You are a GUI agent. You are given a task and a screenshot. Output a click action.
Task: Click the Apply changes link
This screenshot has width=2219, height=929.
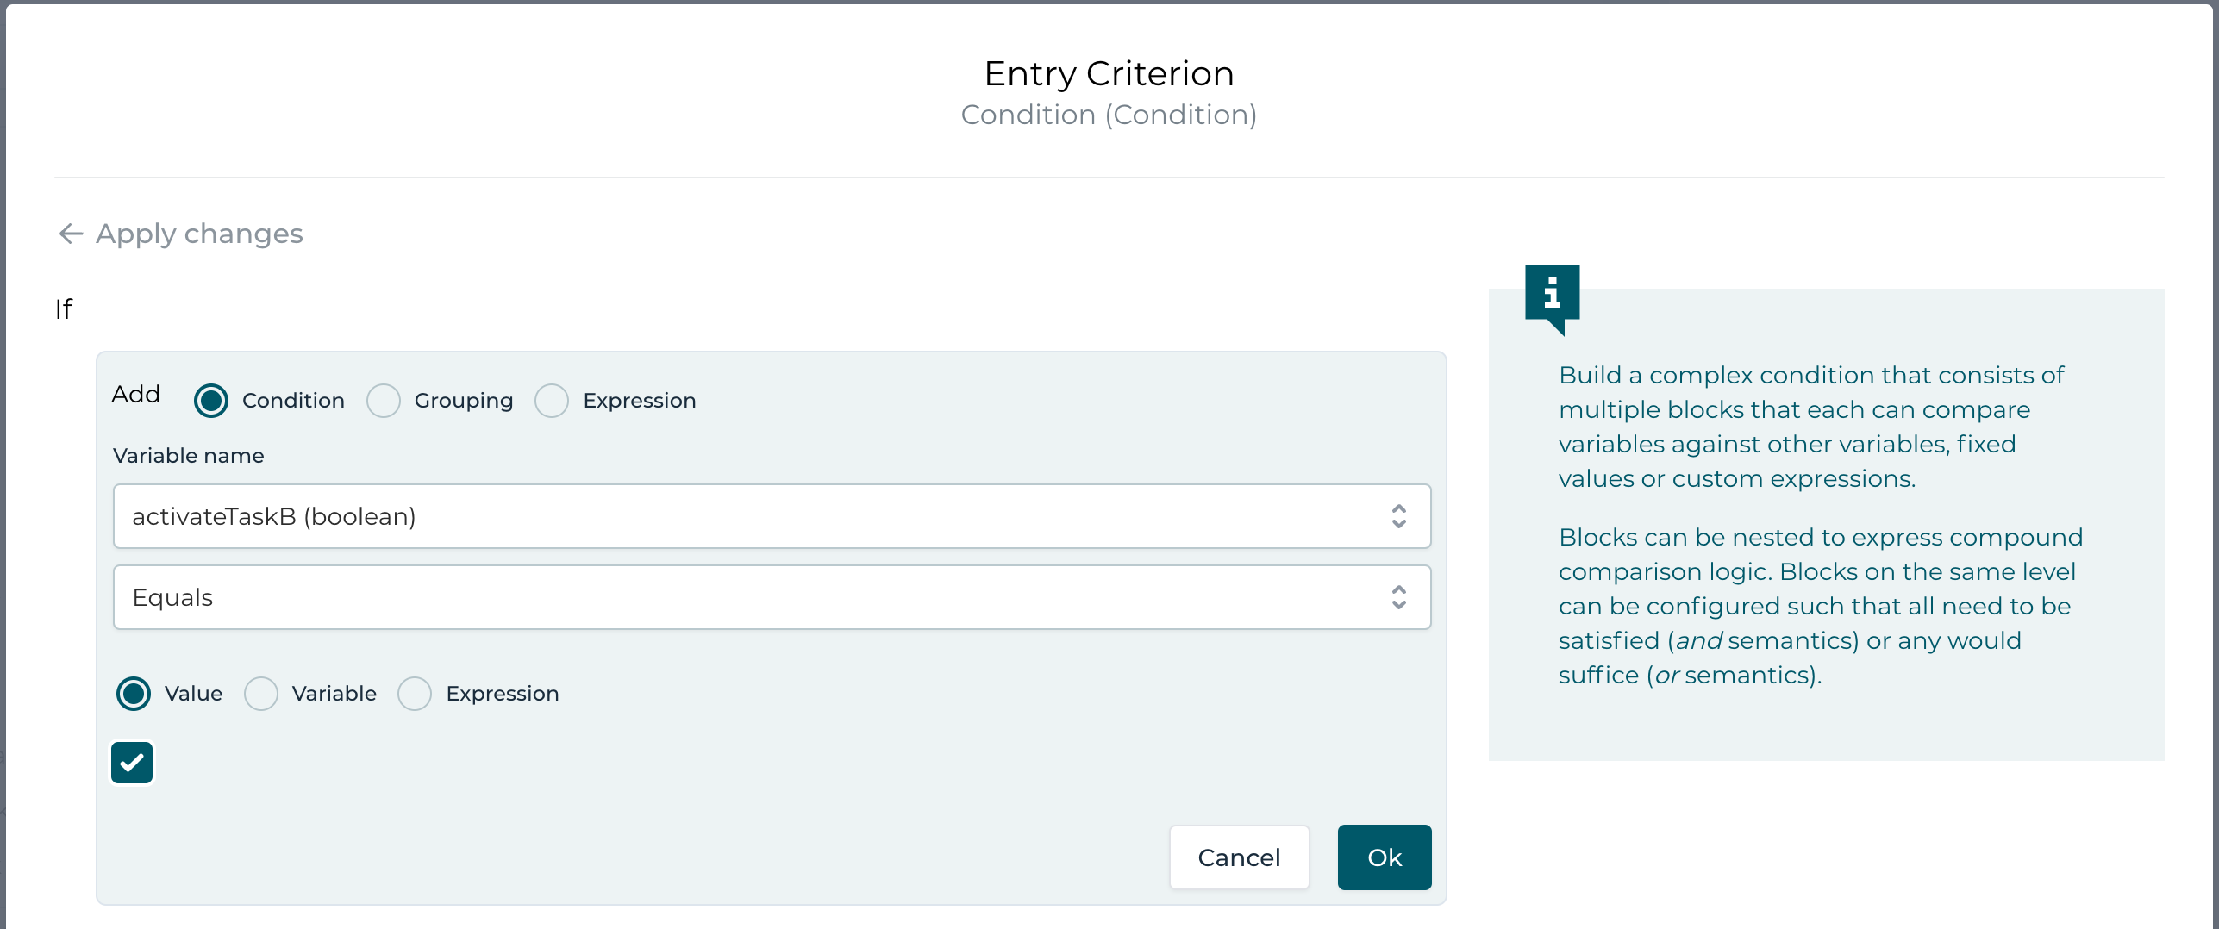[x=199, y=234]
